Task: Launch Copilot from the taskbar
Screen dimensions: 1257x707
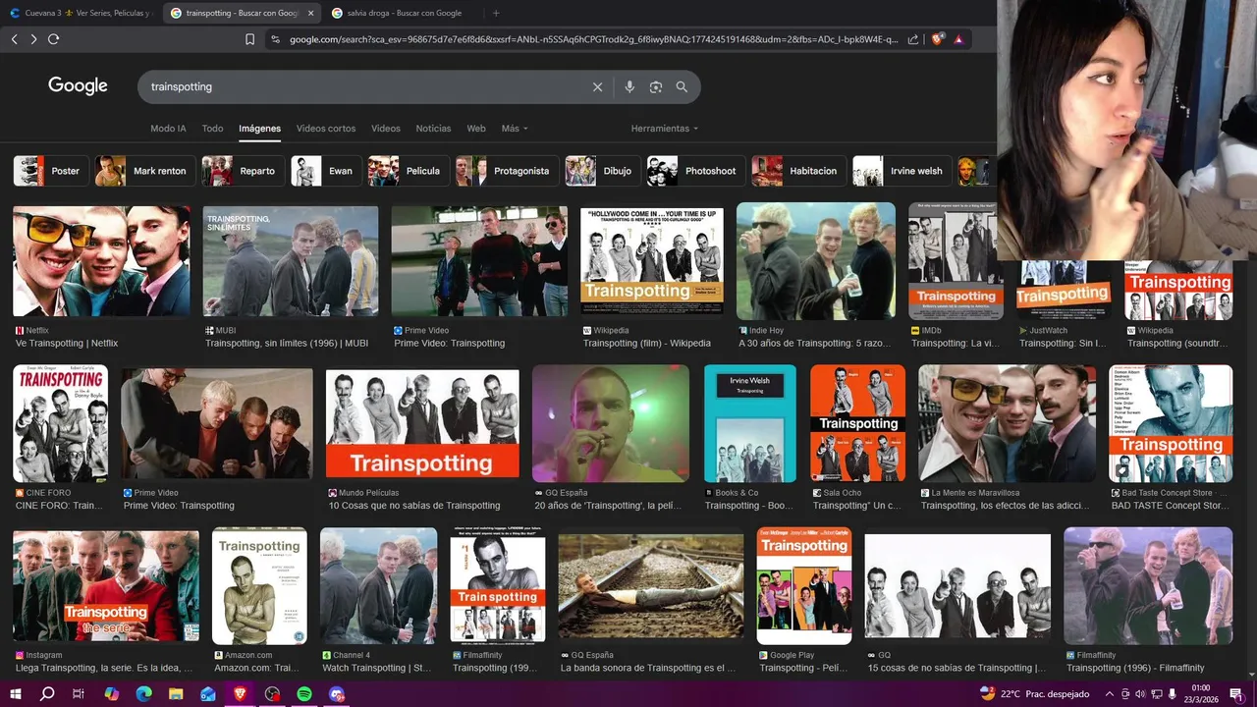Action: tap(111, 693)
